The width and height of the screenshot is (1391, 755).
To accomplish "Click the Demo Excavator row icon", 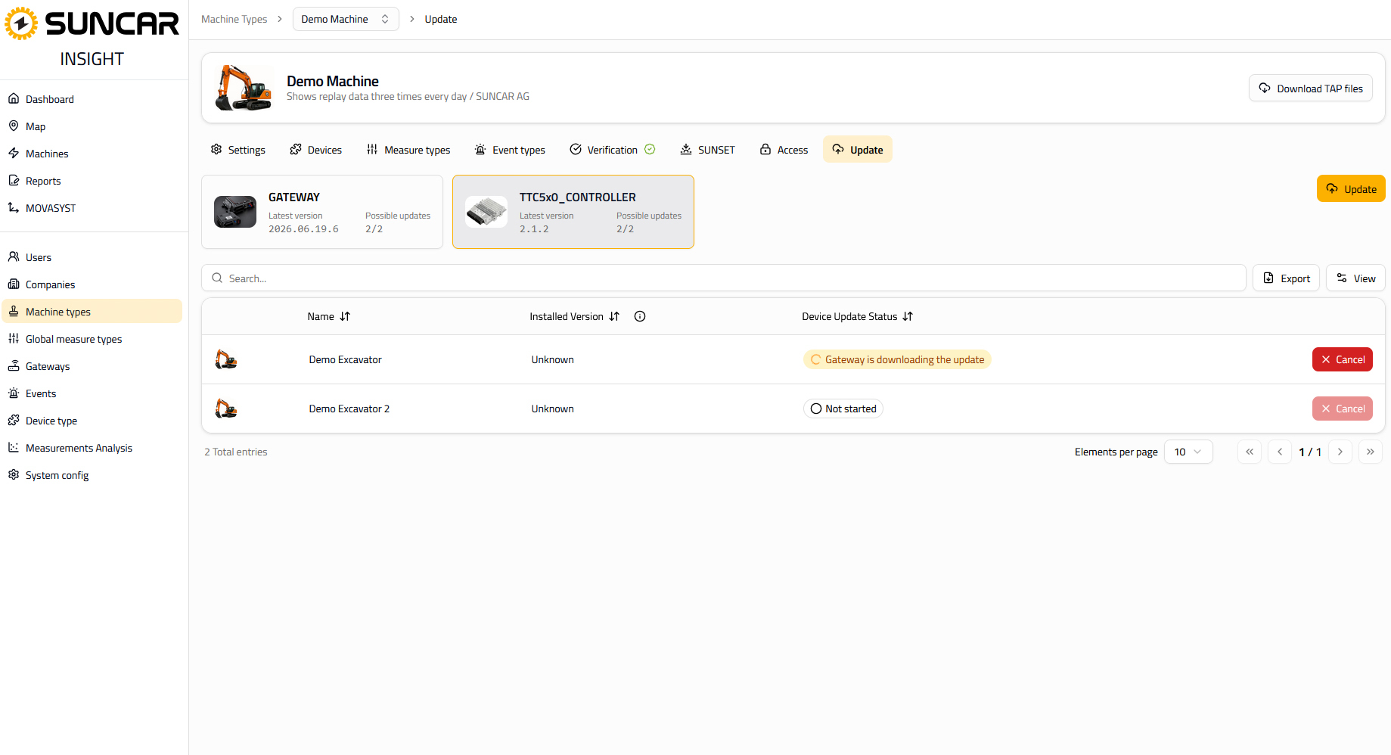I will tap(226, 359).
